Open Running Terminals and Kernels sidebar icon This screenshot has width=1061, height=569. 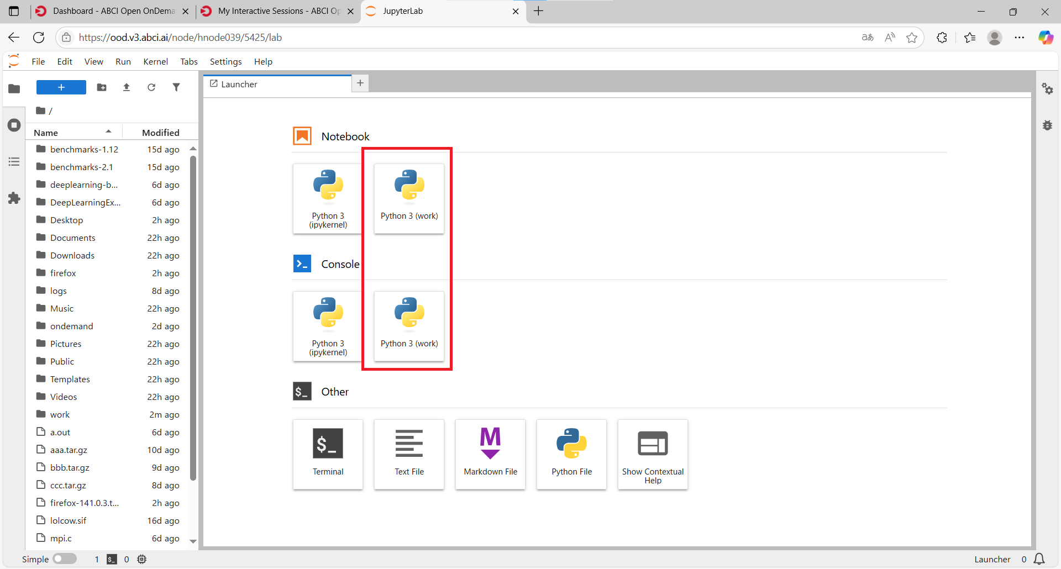pyautogui.click(x=14, y=125)
